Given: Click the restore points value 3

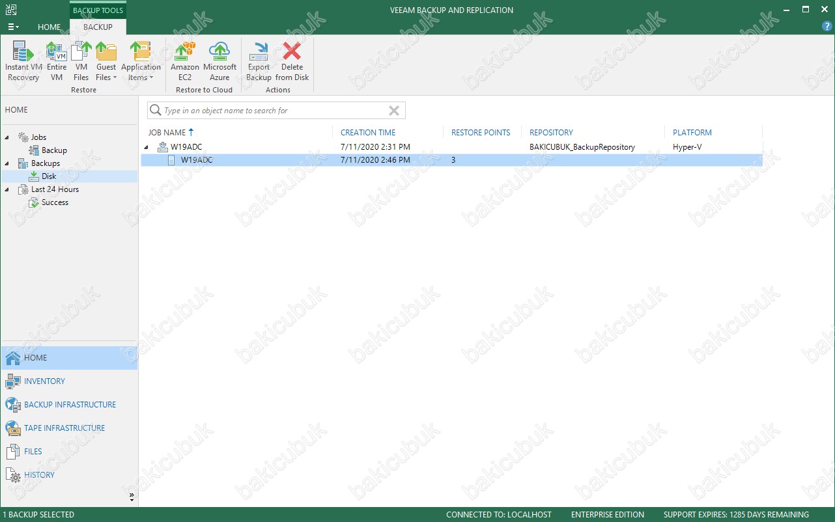Looking at the screenshot, I should (x=453, y=160).
